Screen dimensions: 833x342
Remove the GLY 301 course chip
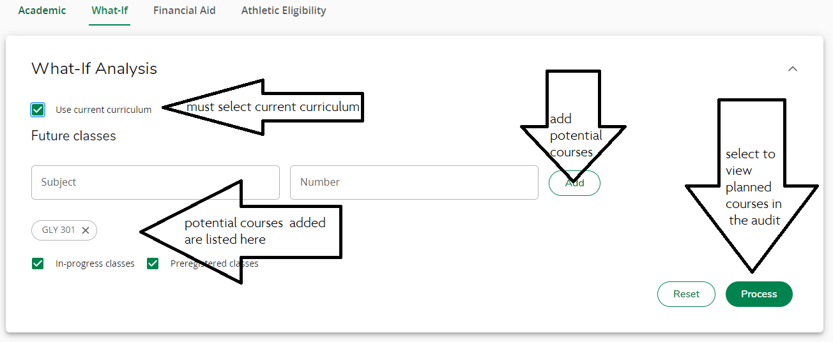click(x=86, y=230)
